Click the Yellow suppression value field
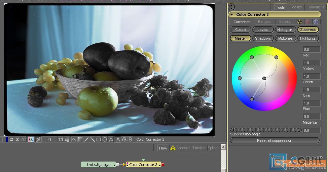 pos(312,63)
